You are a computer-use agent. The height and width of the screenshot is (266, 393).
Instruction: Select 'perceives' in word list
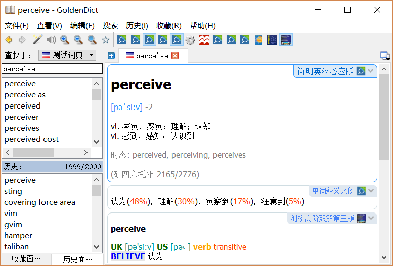click(22, 128)
